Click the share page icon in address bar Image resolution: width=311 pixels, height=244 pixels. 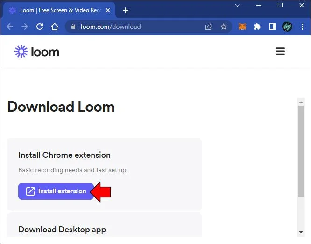pyautogui.click(x=209, y=27)
